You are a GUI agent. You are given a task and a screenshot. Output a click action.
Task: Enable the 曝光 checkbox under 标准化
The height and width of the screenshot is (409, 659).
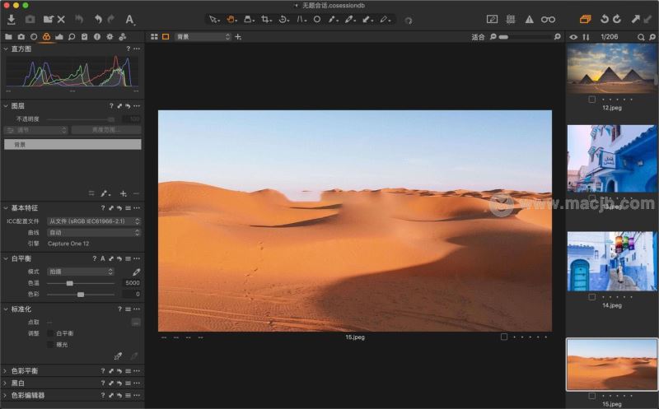[50, 344]
